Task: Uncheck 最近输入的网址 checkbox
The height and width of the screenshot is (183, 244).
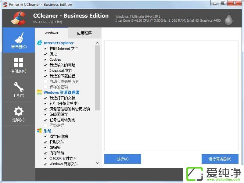Action: (x=45, y=65)
